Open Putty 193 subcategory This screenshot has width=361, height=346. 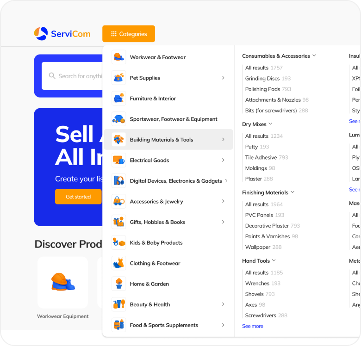(x=257, y=147)
